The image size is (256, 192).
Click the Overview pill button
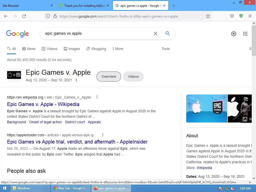[x=109, y=76]
